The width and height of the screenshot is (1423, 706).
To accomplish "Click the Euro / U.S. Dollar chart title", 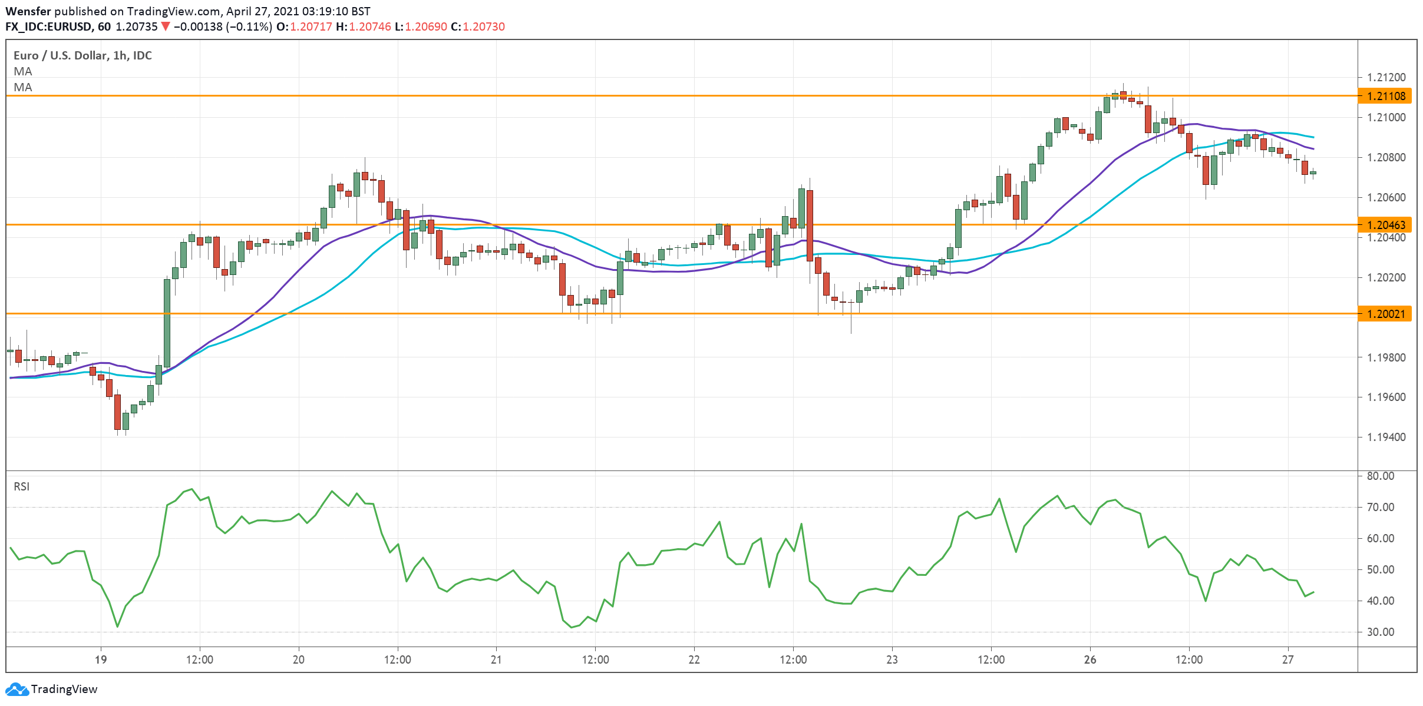I will pyautogui.click(x=82, y=55).
